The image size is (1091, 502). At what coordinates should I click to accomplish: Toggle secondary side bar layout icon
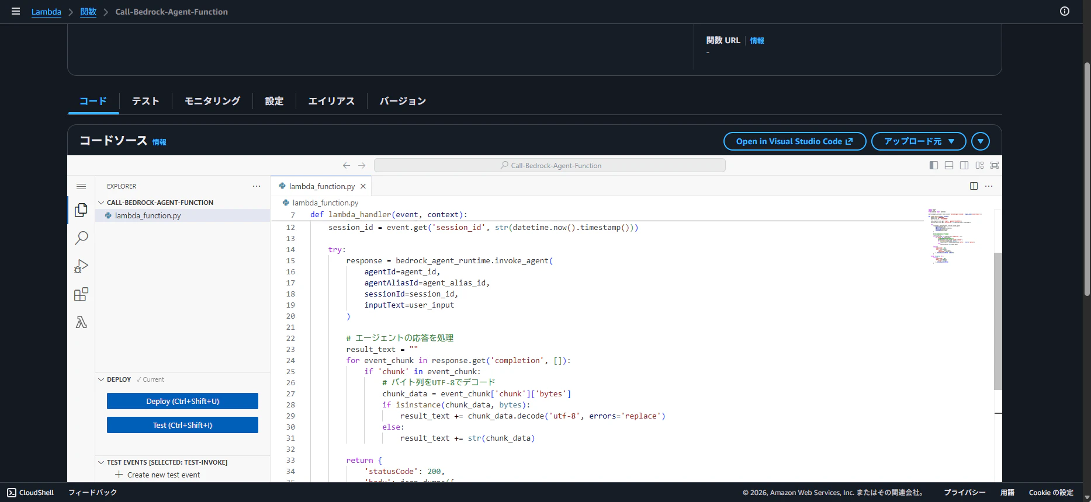tap(964, 165)
